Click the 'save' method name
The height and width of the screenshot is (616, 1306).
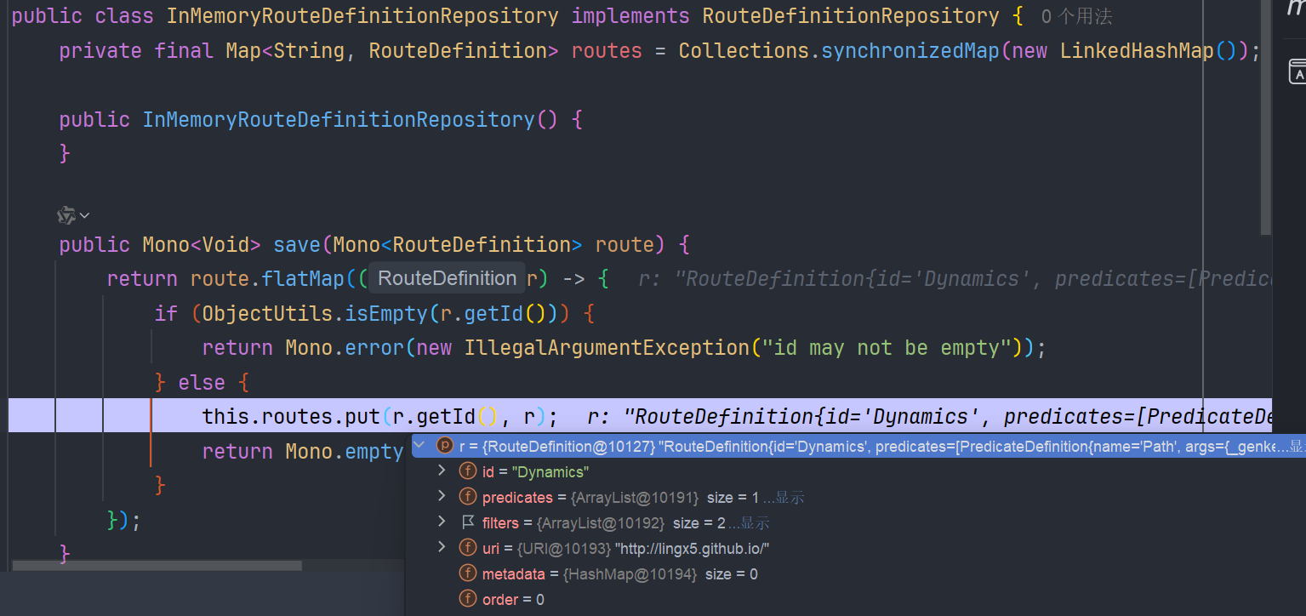[297, 244]
